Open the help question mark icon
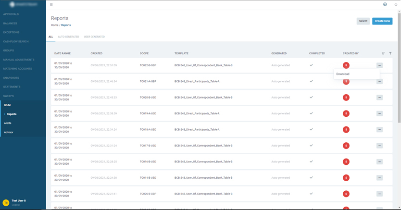 tap(385, 4)
